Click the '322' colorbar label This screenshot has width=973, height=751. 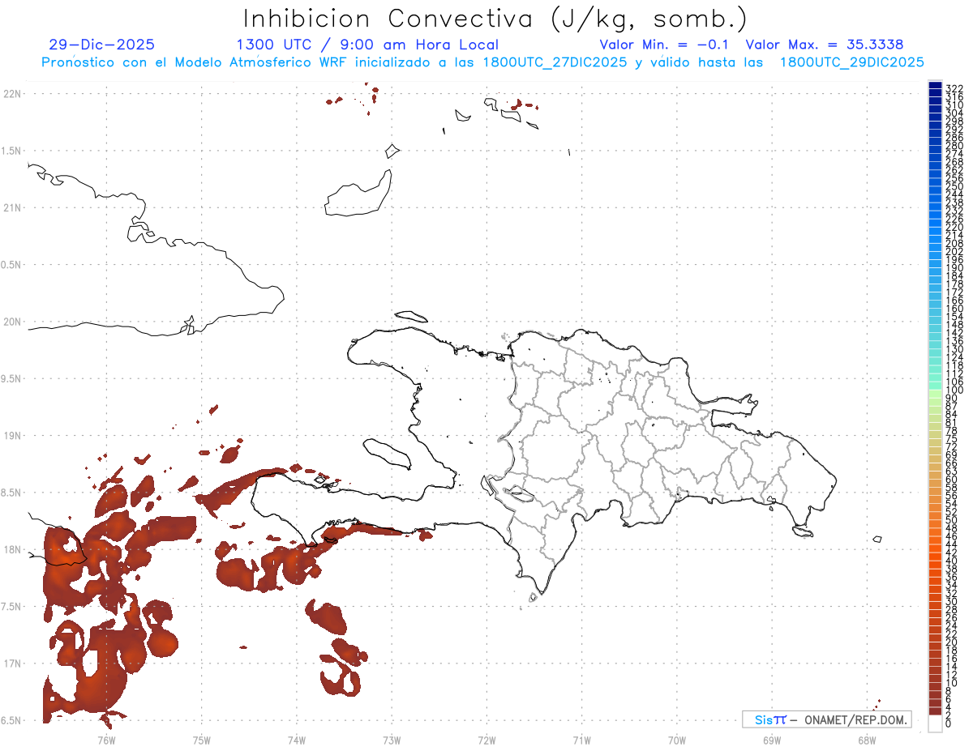click(954, 88)
